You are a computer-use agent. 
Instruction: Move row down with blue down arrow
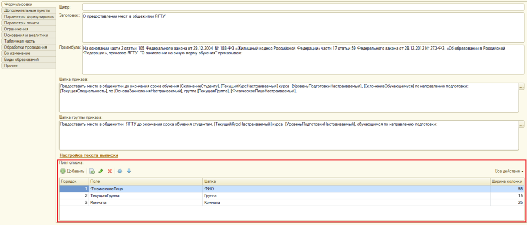tap(129, 171)
